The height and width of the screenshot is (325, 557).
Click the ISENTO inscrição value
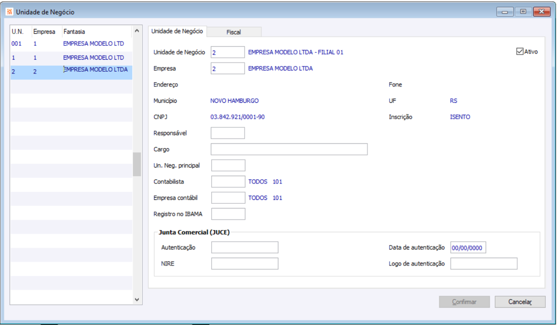pos(460,117)
